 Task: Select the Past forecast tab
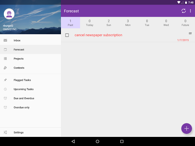click(x=70, y=23)
